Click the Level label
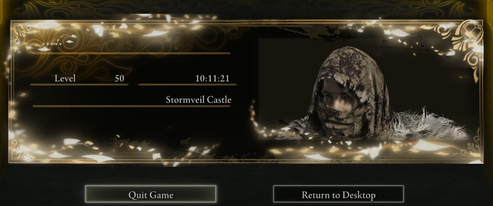 point(65,78)
